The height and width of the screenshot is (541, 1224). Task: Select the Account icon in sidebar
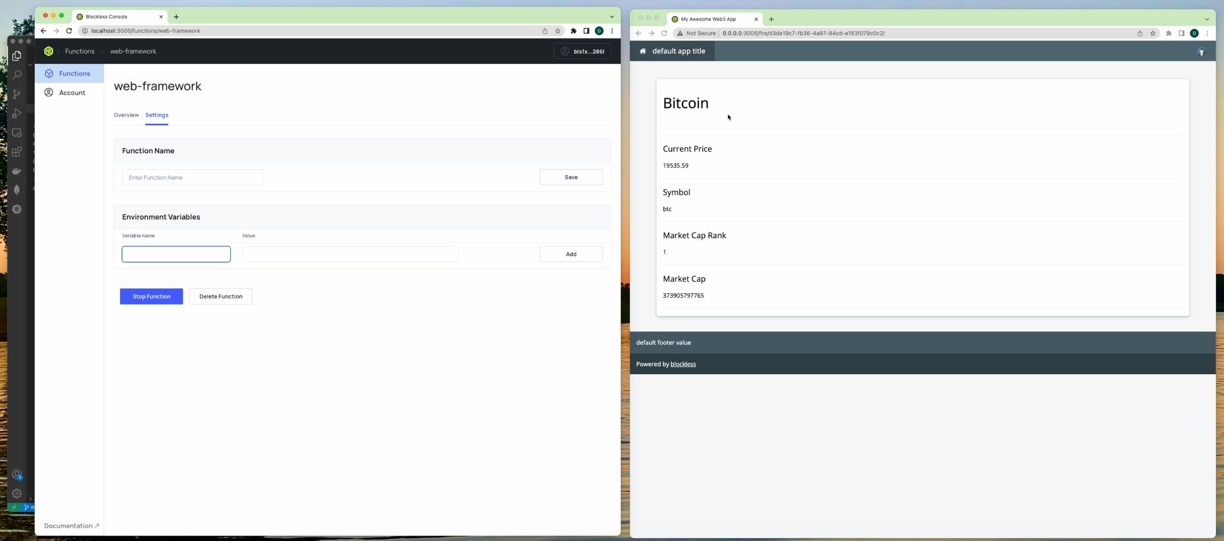(48, 92)
